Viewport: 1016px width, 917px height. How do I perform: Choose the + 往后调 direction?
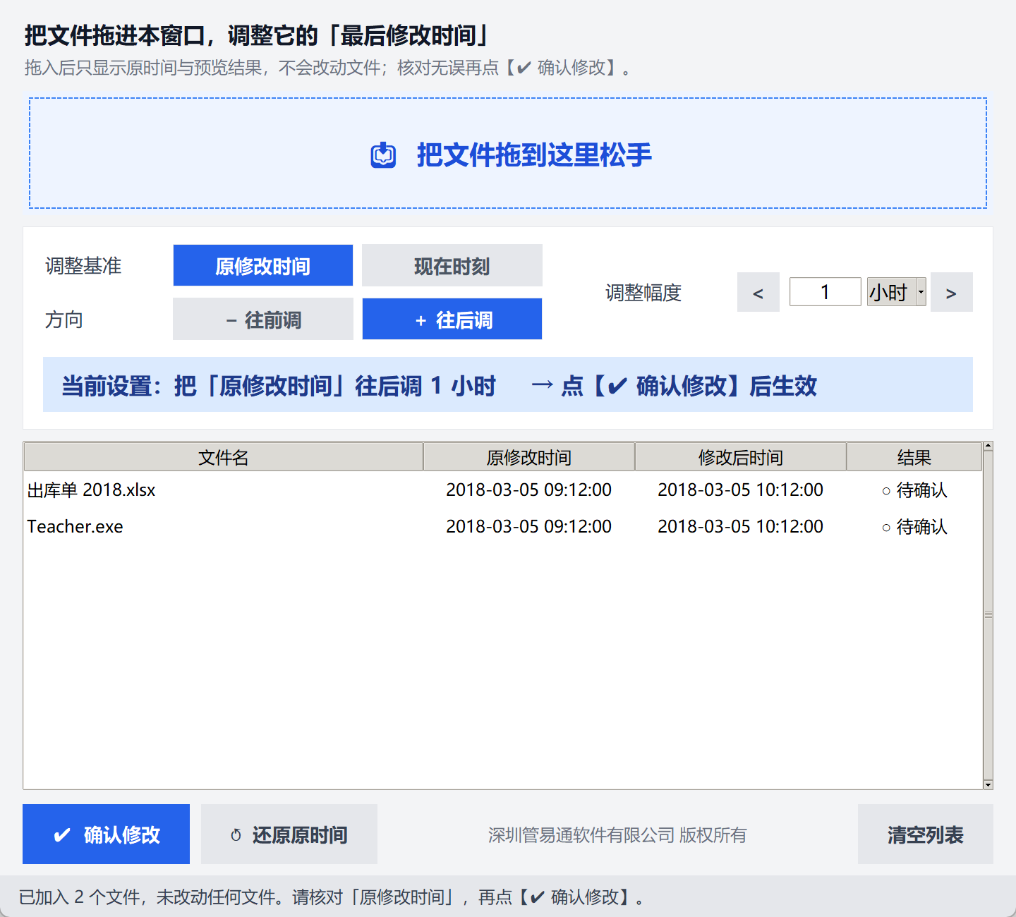452,319
